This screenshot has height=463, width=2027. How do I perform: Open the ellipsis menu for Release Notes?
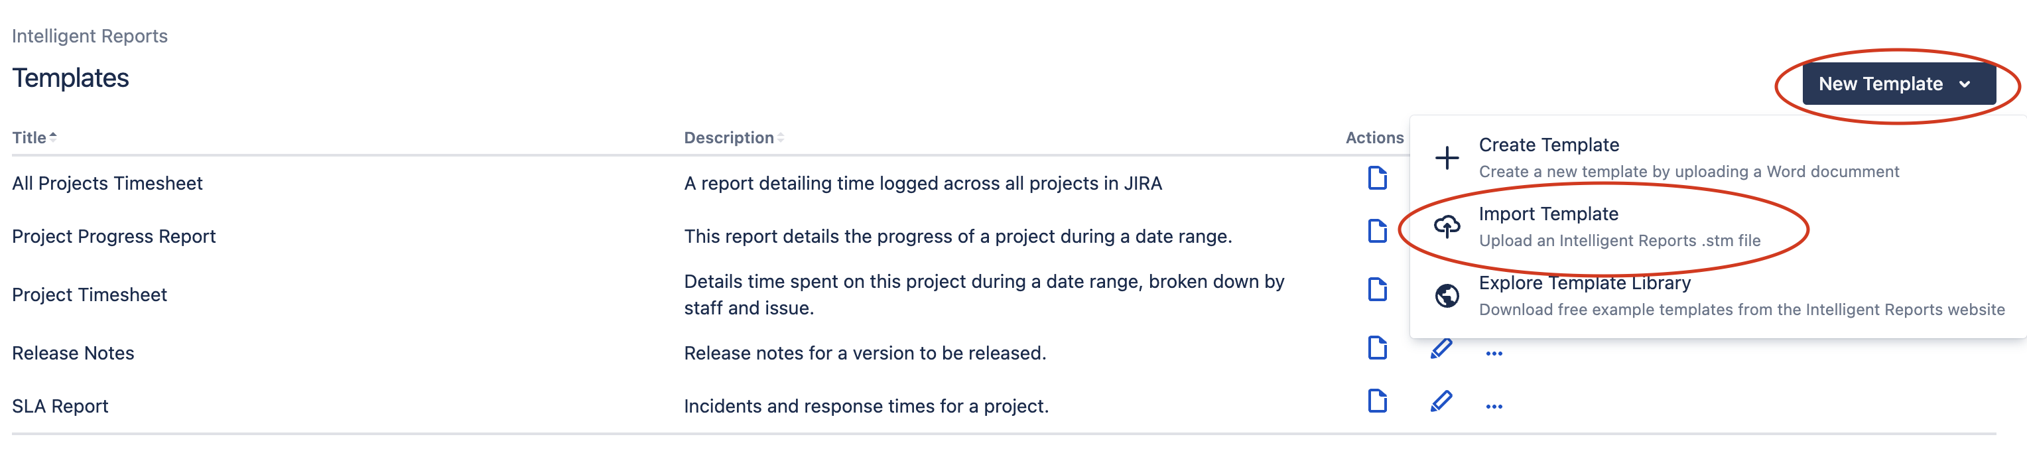1494,352
